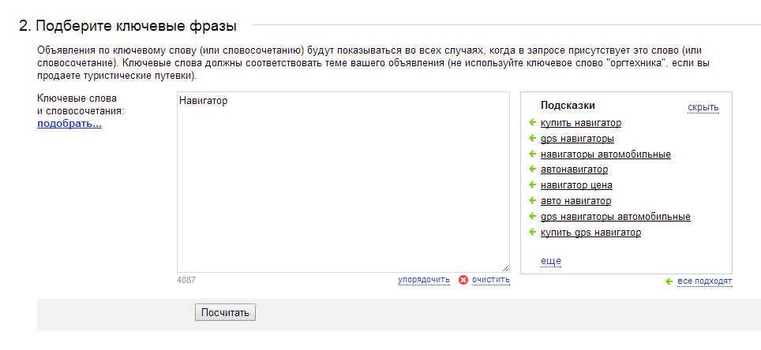Click green arrow next to 'gps навигаторы автомобильные'

[532, 216]
